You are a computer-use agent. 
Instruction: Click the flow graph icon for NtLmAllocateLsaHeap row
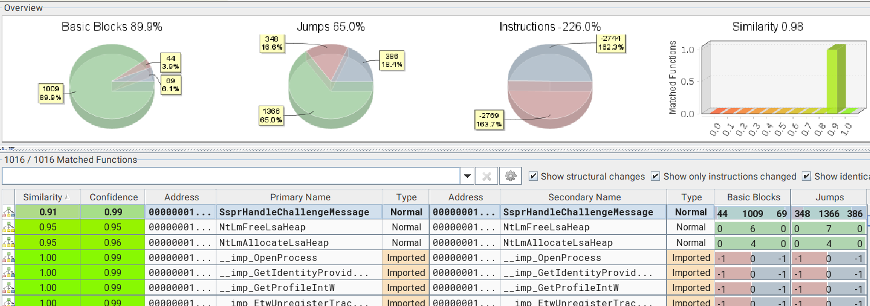point(8,242)
